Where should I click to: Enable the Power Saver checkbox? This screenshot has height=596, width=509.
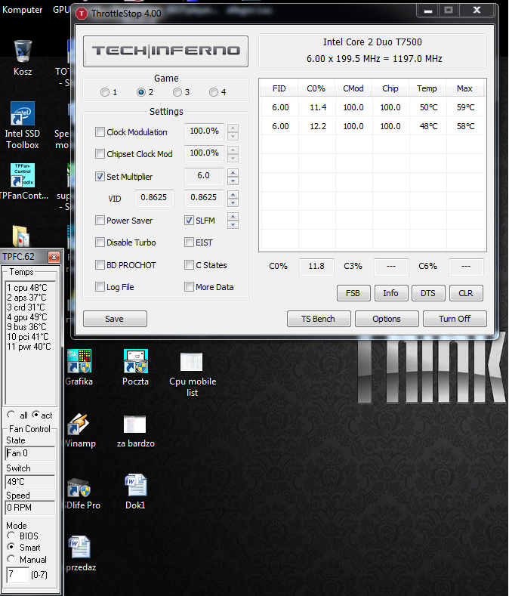100,220
